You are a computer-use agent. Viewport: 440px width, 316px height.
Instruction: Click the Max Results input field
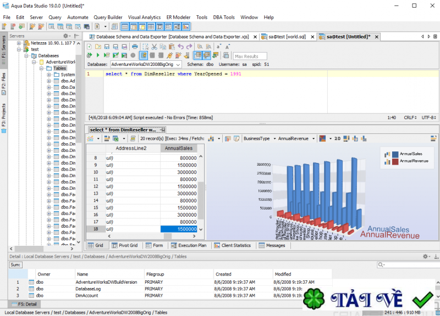pyautogui.click(x=250, y=56)
